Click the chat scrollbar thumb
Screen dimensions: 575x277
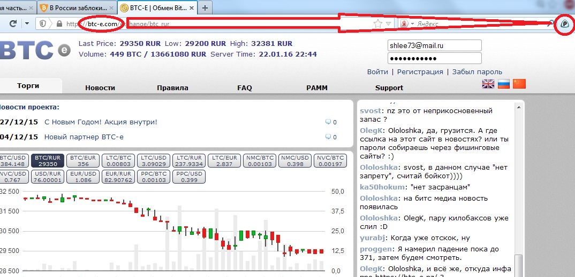[x=519, y=266]
